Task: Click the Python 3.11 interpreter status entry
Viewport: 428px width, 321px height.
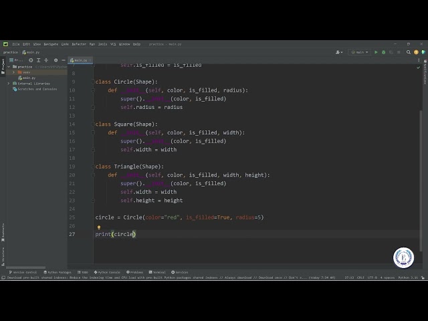Action: click(408, 278)
